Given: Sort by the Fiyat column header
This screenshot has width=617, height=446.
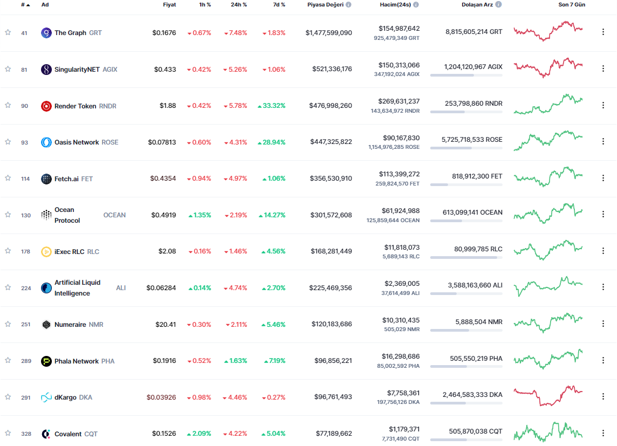Looking at the screenshot, I should tap(169, 4).
